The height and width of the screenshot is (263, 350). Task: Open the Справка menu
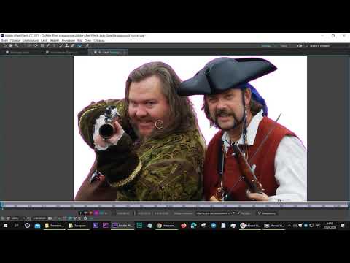click(99, 40)
